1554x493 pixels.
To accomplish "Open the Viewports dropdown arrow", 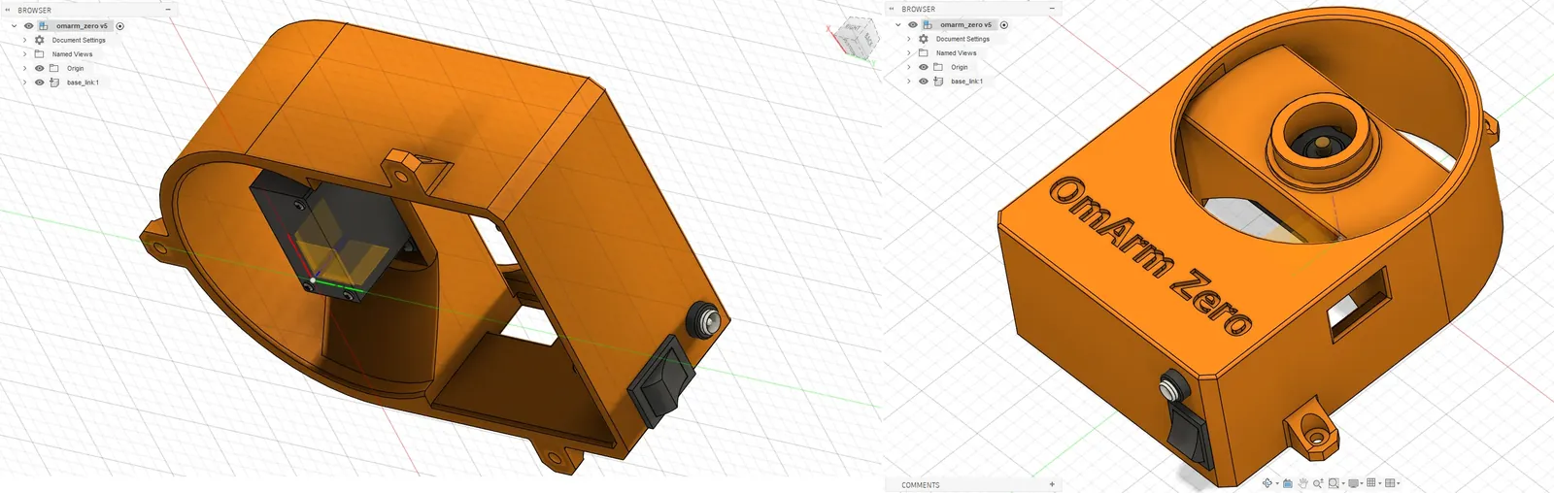I will point(1399,483).
